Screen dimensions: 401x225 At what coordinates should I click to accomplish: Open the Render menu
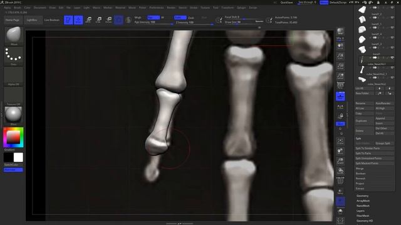[171, 7]
